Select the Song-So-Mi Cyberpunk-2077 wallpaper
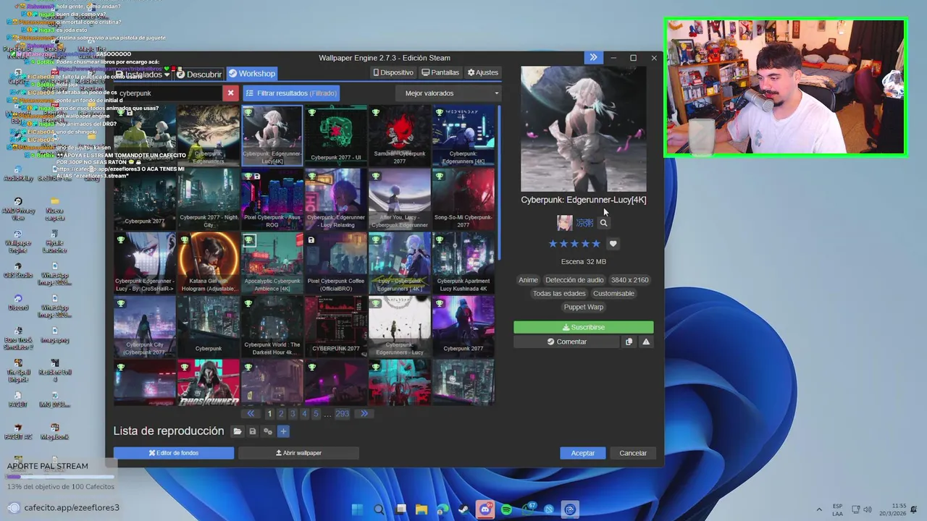 (463, 199)
